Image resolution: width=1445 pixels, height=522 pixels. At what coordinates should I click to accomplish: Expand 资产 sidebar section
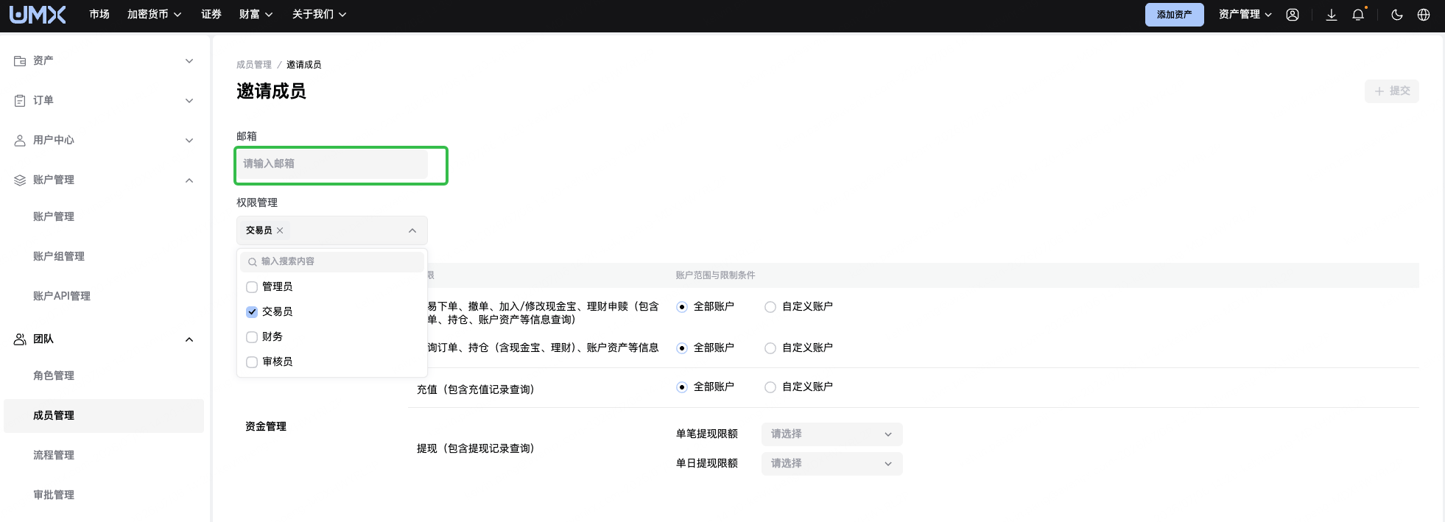[x=189, y=61]
